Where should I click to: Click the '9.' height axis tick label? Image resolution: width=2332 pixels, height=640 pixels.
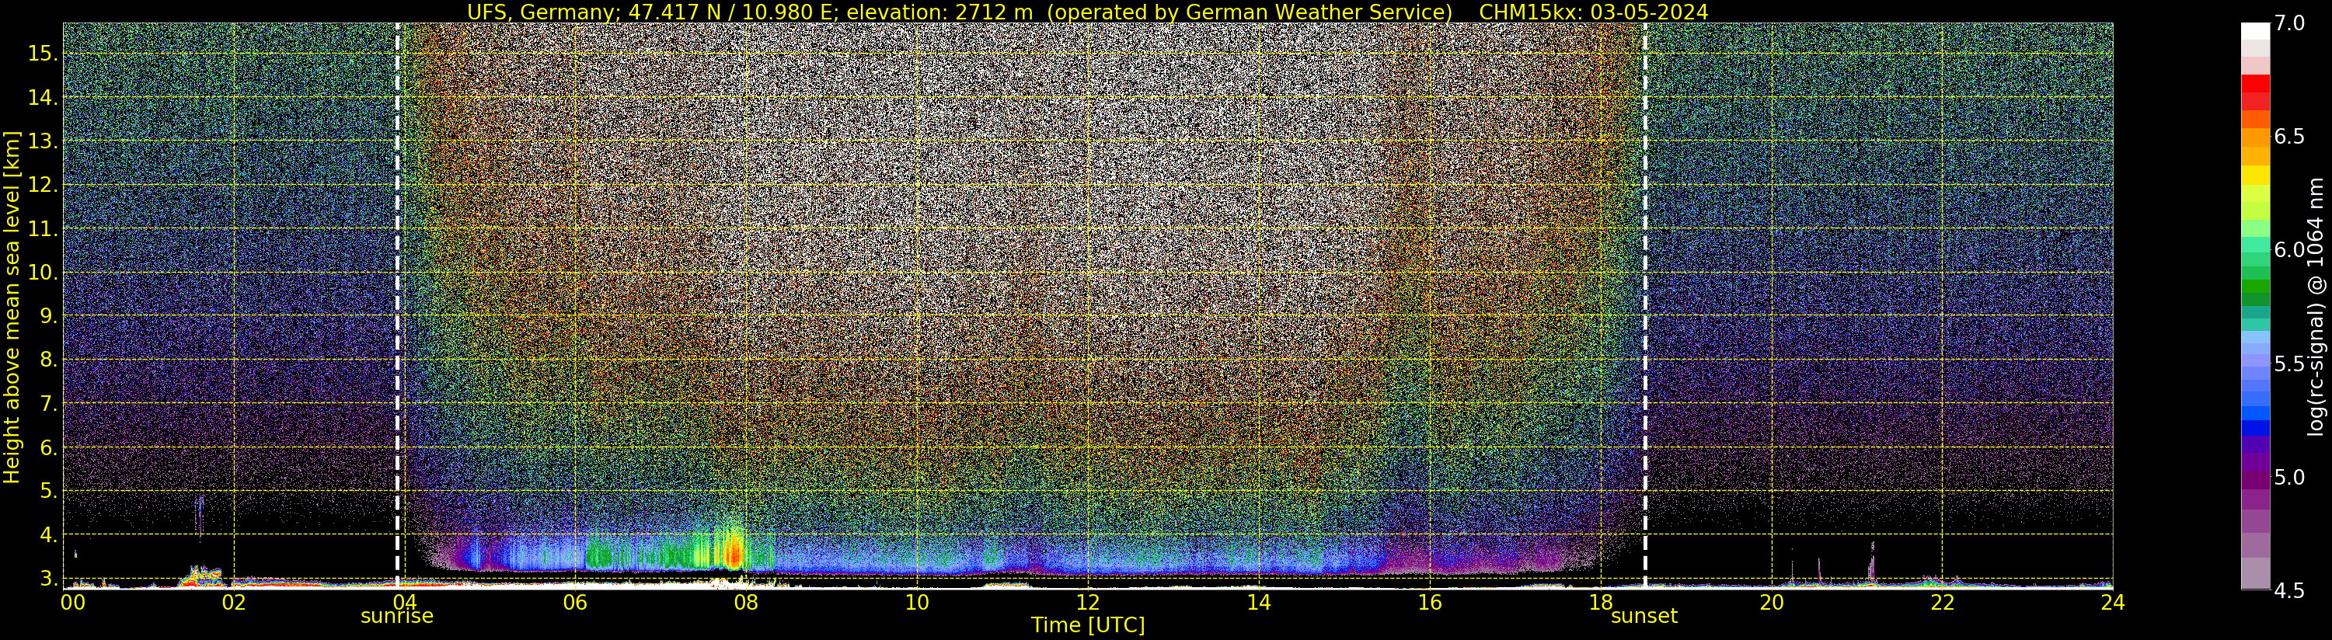pyautogui.click(x=48, y=316)
